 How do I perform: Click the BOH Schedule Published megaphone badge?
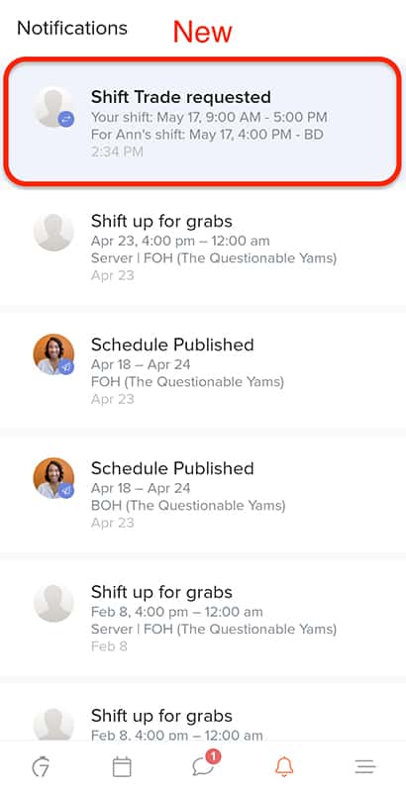point(66,490)
